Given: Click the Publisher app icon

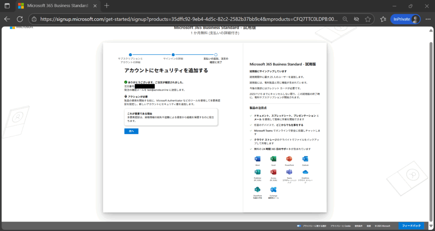Looking at the screenshot, I should (x=257, y=172).
